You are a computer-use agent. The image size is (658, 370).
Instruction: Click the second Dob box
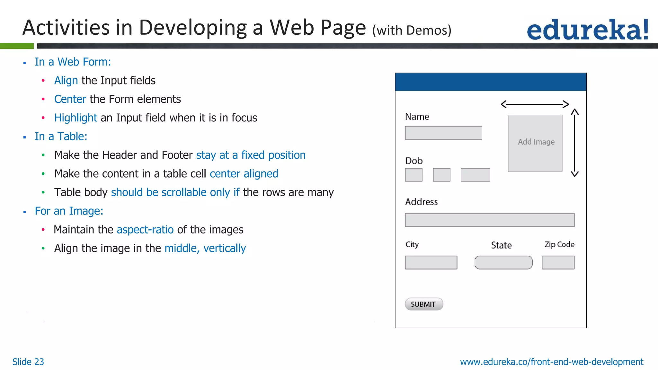click(x=442, y=175)
